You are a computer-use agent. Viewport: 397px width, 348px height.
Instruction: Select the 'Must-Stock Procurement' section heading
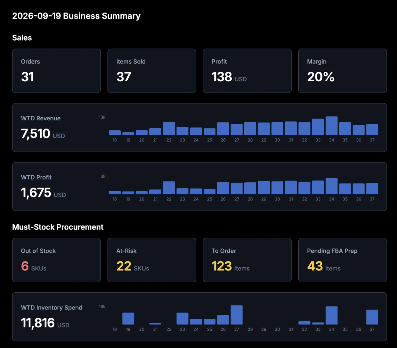point(58,227)
